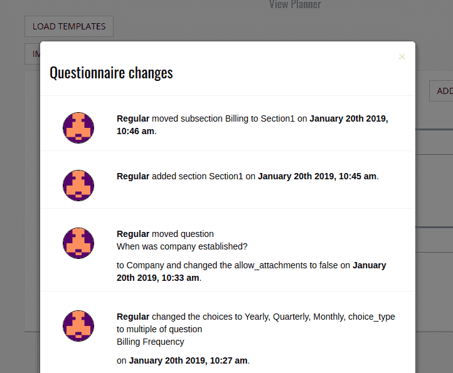Click avatar beside 'added section Section1' entry
This screenshot has width=453, height=373.
click(78, 186)
